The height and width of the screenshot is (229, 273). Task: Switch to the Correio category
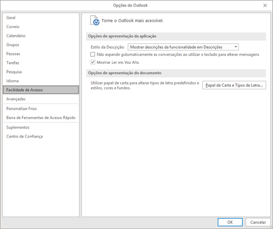[41, 27]
